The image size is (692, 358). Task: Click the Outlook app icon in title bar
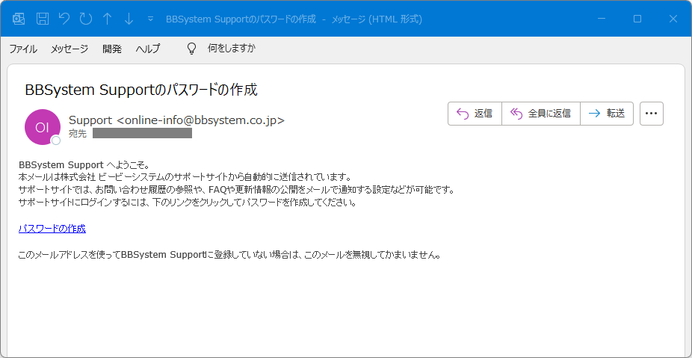19,19
